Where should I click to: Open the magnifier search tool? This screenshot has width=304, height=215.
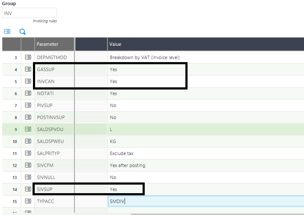tap(23, 32)
